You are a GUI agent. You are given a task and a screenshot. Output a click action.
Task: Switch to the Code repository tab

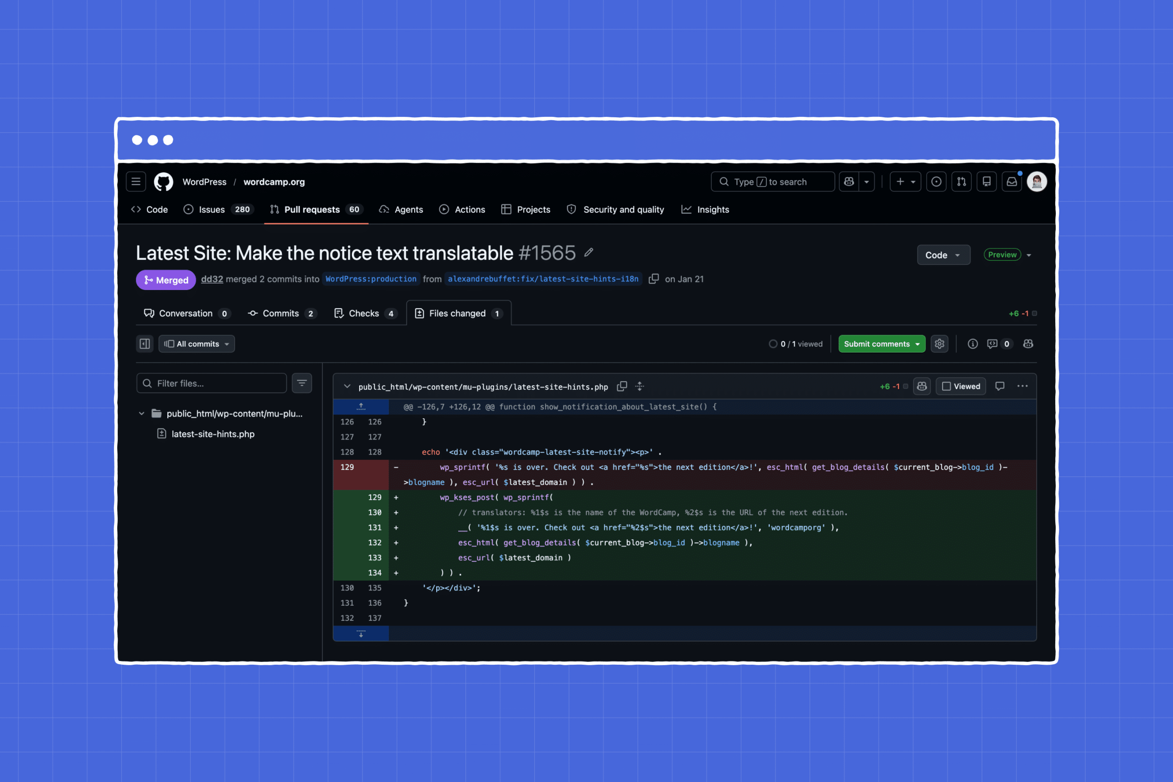[149, 209]
